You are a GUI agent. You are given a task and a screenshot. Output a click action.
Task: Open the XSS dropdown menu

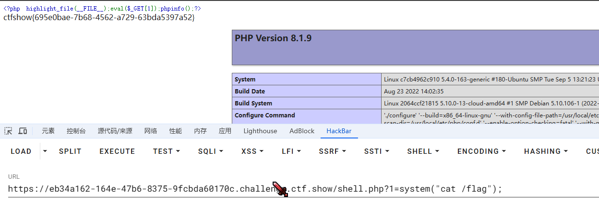(x=252, y=151)
